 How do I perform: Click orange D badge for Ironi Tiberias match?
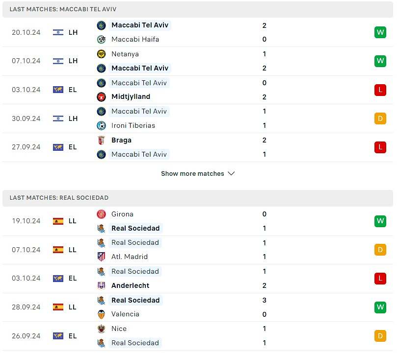pos(380,118)
